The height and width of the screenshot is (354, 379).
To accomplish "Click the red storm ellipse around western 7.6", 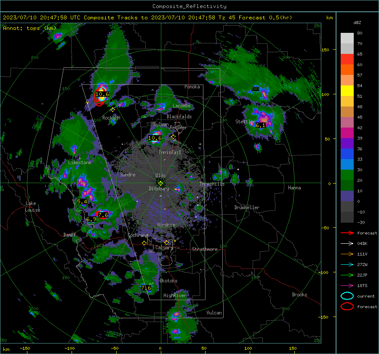I will pos(102,215).
